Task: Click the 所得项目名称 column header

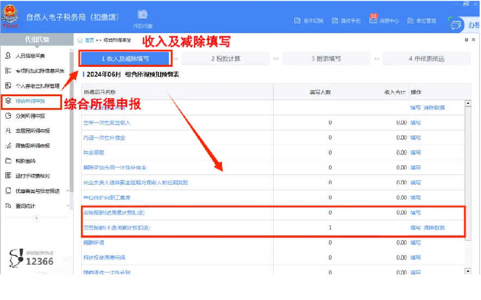Action: point(100,92)
